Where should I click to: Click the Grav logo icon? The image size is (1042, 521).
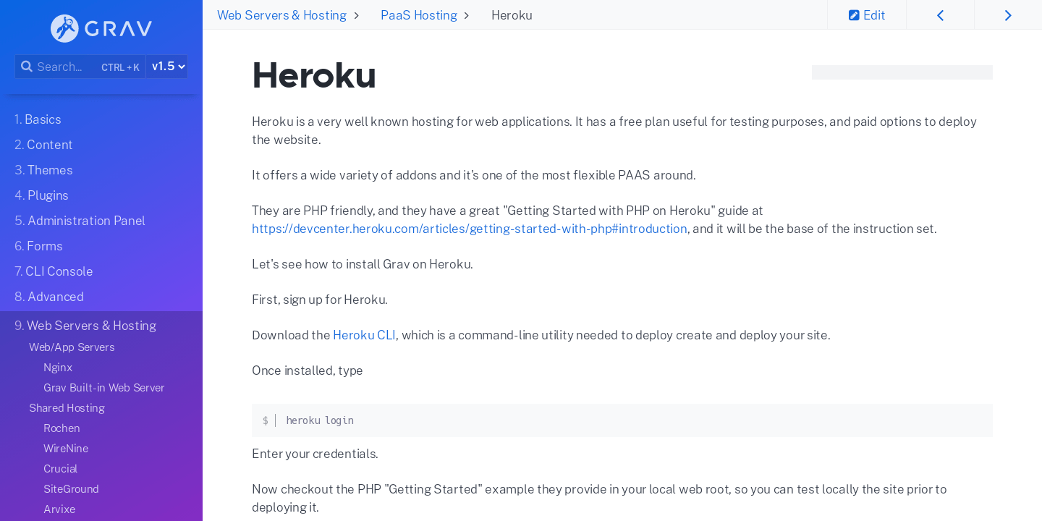point(64,28)
